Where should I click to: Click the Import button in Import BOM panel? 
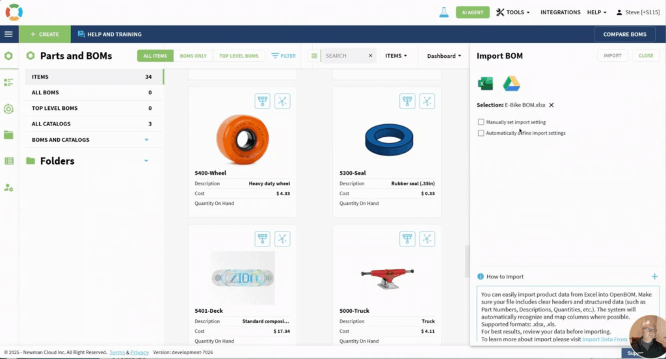613,56
